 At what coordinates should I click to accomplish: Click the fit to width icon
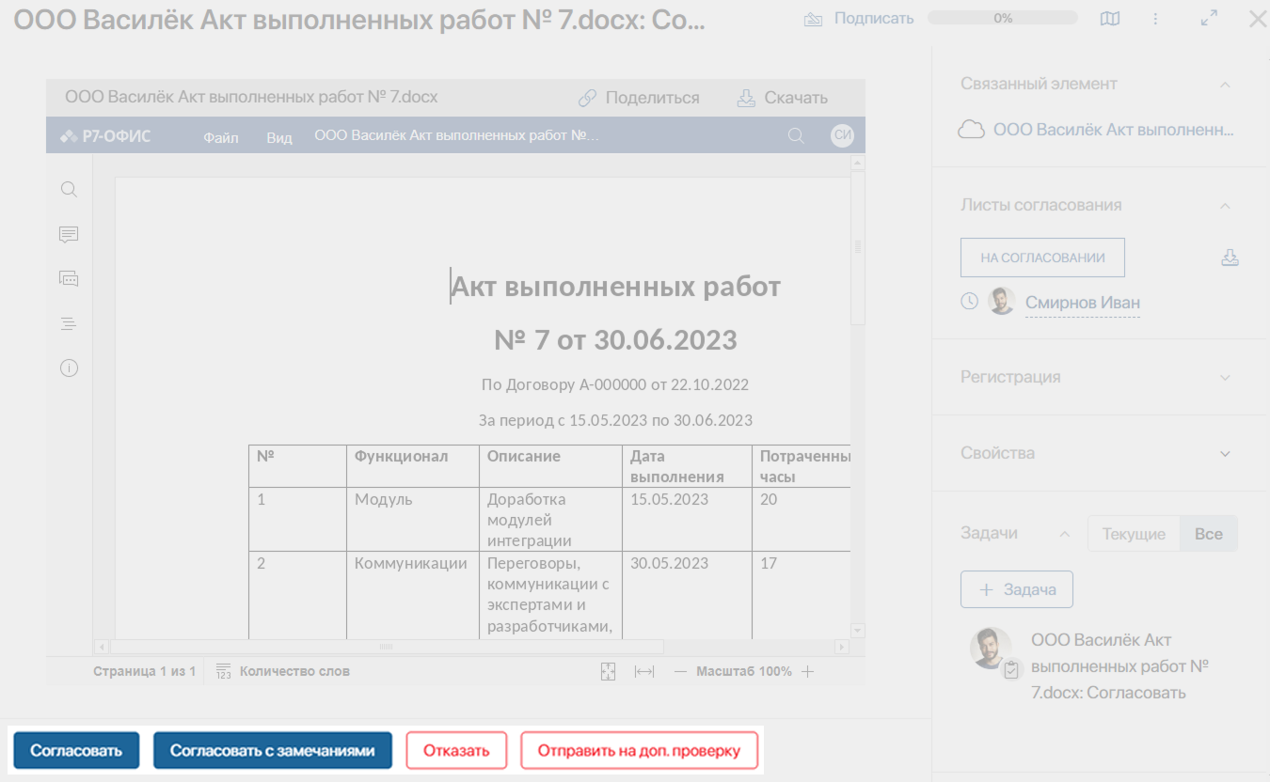644,671
